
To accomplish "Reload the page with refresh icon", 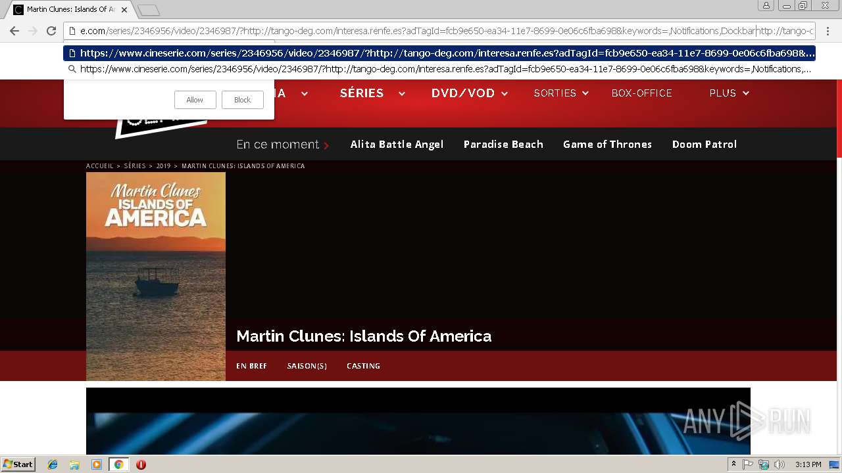I will pos(51,31).
